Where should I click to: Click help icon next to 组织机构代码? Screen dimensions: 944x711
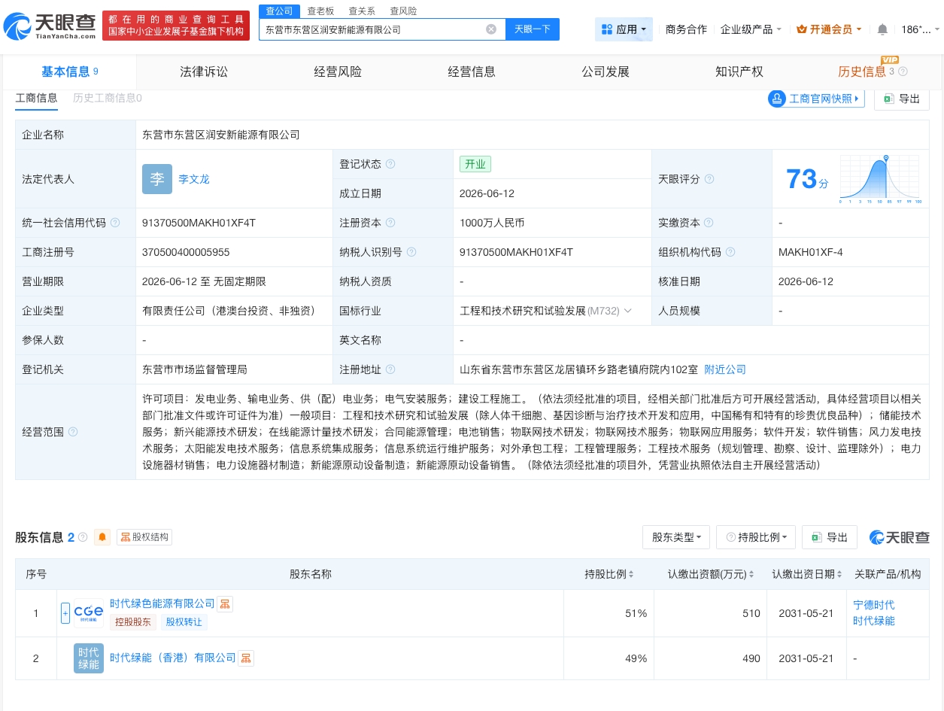click(730, 252)
